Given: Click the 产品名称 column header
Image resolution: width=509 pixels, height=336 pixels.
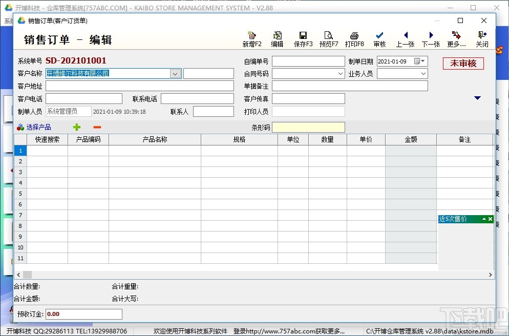Looking at the screenshot, I should click(x=155, y=140).
